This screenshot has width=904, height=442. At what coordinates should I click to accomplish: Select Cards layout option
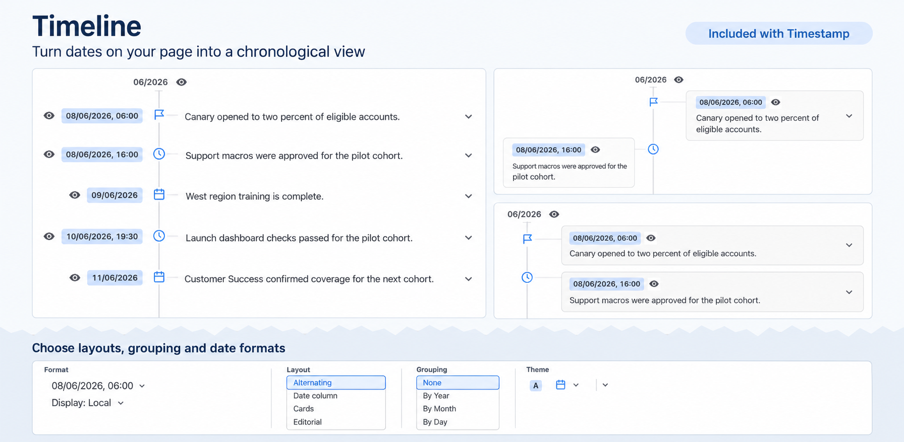click(336, 409)
